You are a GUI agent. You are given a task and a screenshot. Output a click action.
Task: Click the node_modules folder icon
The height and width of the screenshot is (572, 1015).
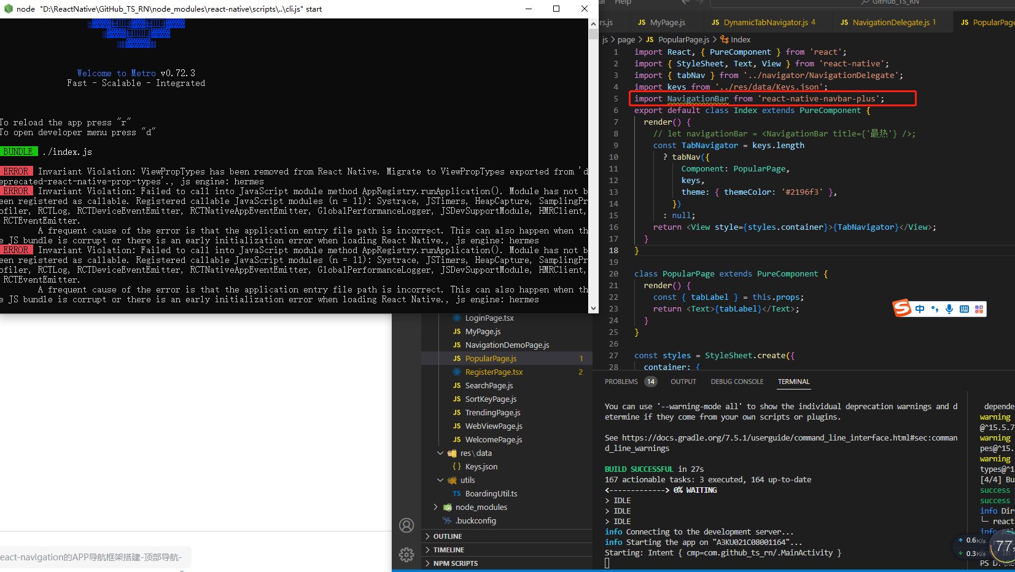tap(449, 507)
